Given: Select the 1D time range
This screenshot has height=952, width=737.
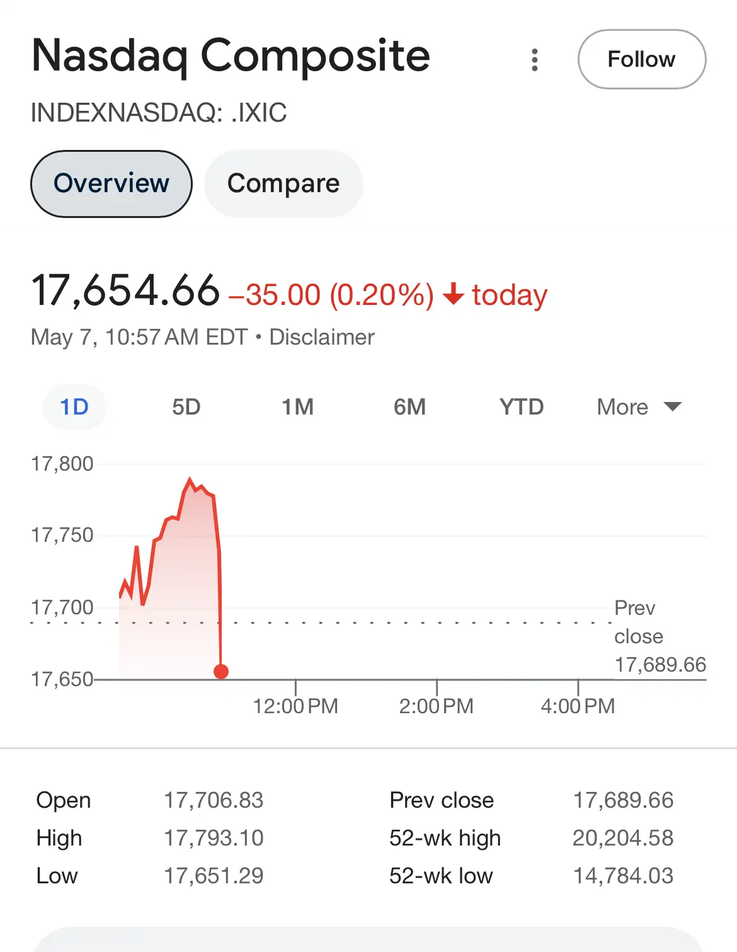Looking at the screenshot, I should click(x=74, y=407).
